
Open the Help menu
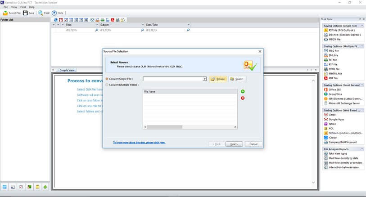32,7
